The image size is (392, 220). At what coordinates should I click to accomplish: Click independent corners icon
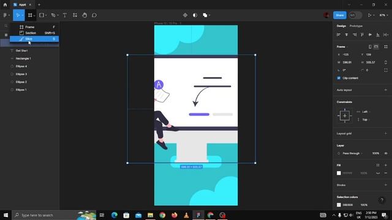click(x=386, y=70)
